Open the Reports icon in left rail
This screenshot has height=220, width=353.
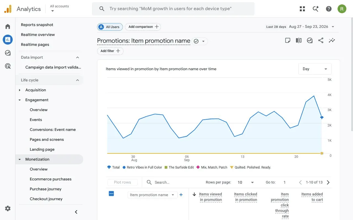(8, 40)
